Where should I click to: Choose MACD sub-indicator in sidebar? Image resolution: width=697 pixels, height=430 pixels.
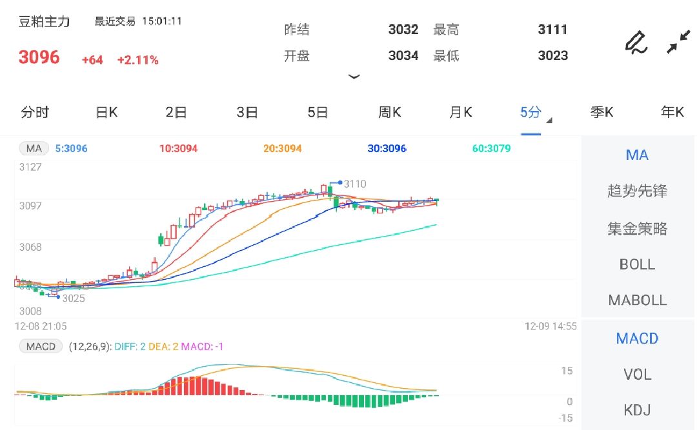point(637,338)
